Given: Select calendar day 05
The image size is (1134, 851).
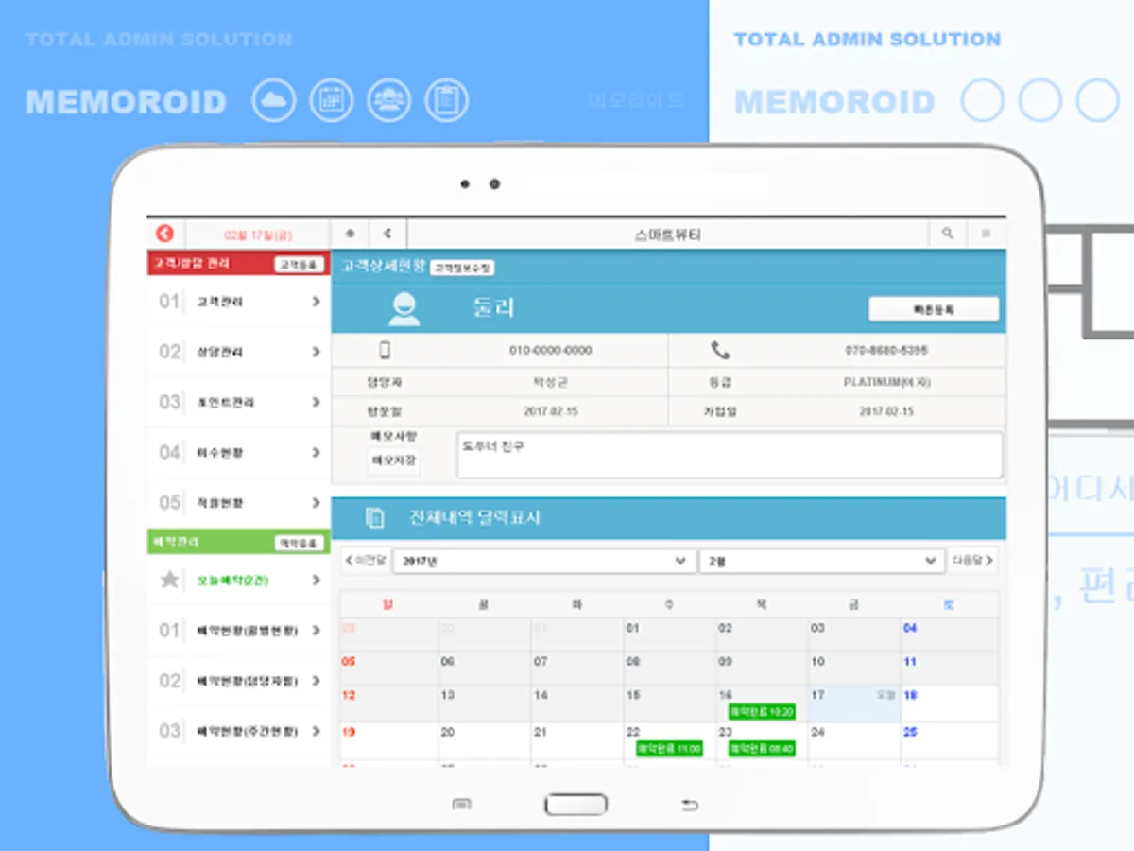Looking at the screenshot, I should [389, 669].
